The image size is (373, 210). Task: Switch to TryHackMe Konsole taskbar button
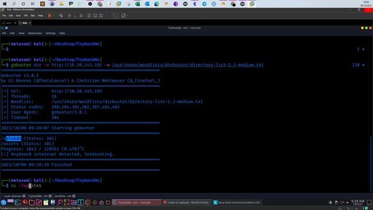point(136,202)
